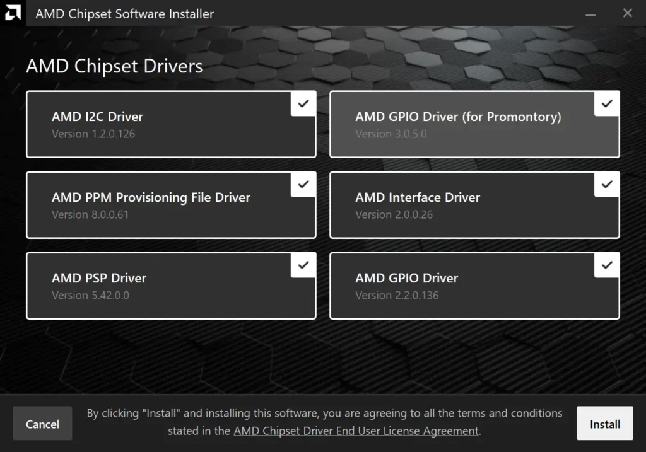Image resolution: width=646 pixels, height=452 pixels.
Task: Click the Version 3.0.5.0 text
Action: tap(391, 134)
